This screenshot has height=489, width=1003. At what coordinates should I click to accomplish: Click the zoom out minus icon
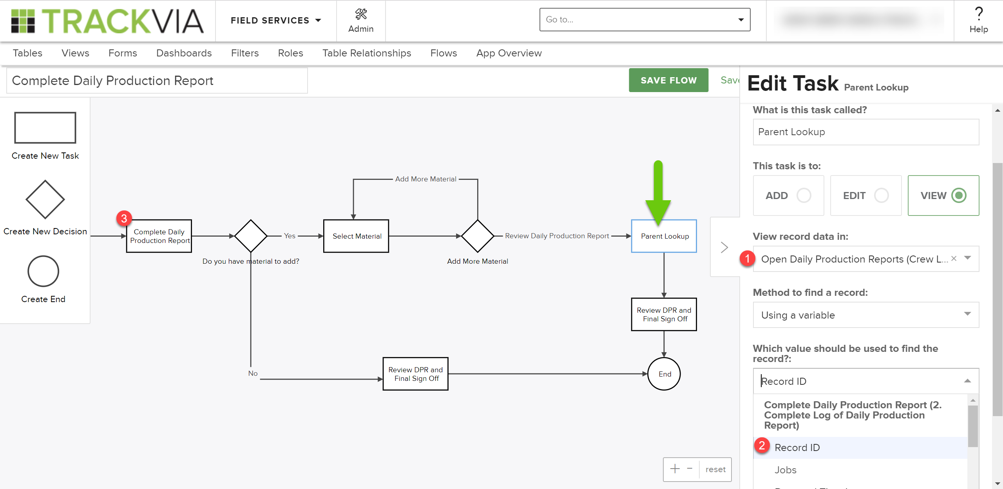click(690, 469)
